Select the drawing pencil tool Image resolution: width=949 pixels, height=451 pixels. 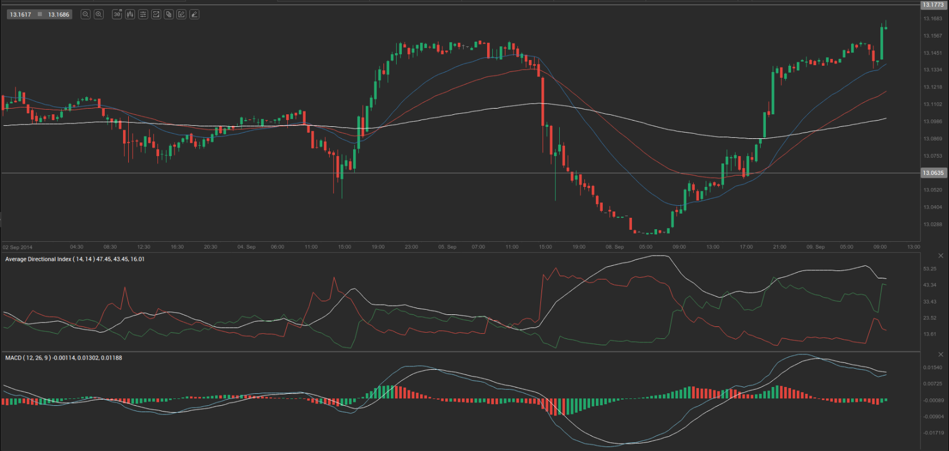(x=194, y=14)
